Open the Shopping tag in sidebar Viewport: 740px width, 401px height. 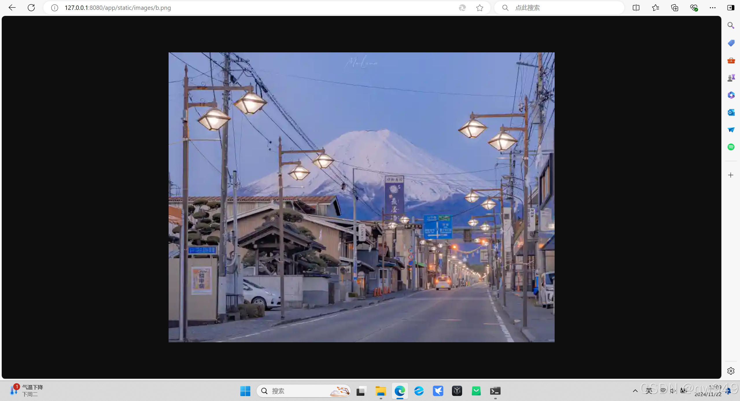point(731,43)
